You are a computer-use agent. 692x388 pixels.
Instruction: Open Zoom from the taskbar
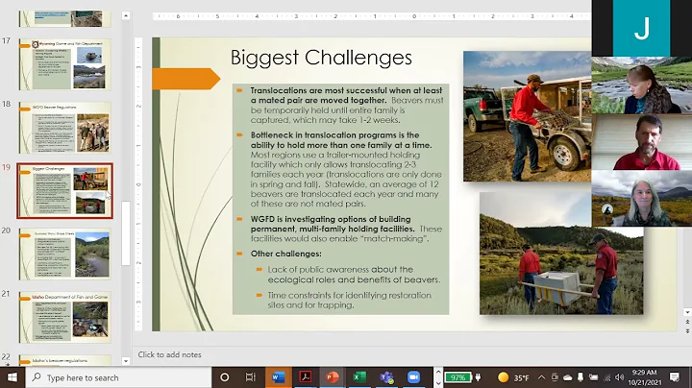click(413, 377)
